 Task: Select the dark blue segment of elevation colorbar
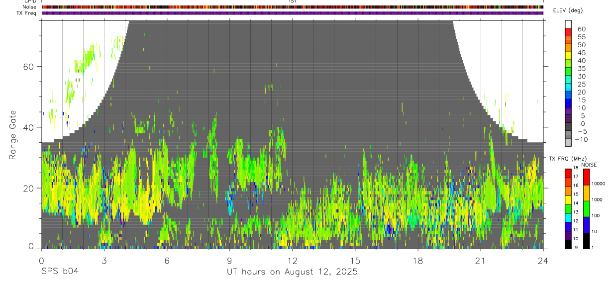coord(568,102)
